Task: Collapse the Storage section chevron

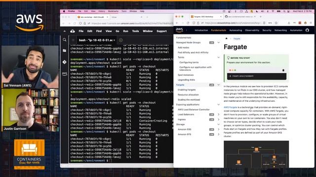Action: [218, 124]
